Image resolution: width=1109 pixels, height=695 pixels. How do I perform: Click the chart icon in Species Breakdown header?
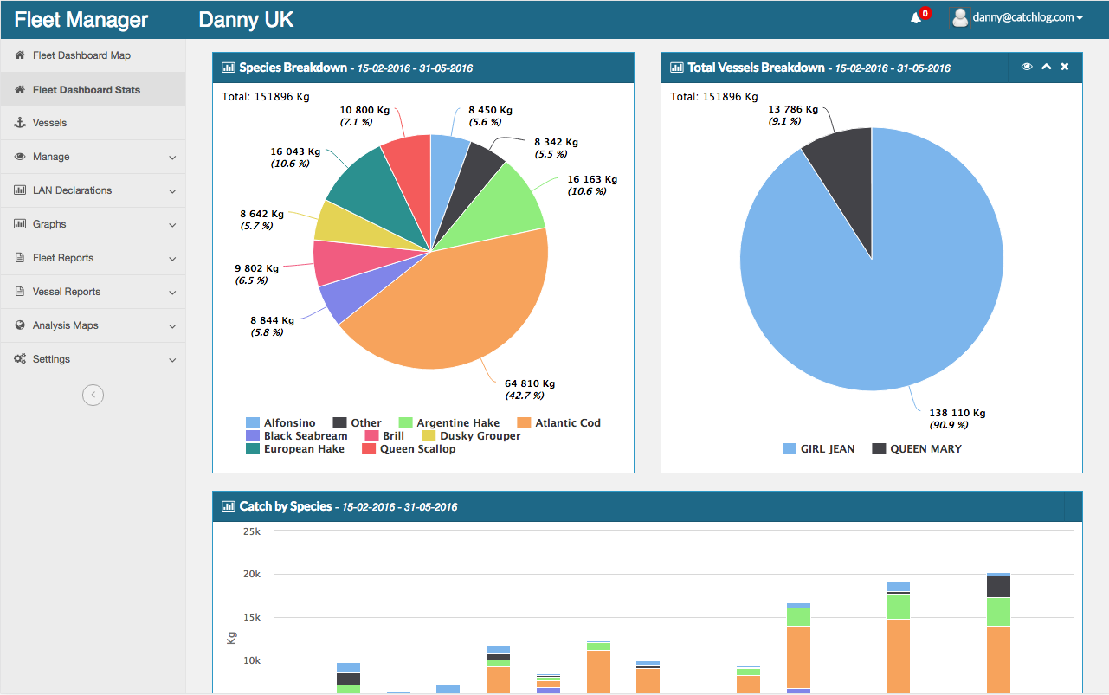[x=229, y=68]
